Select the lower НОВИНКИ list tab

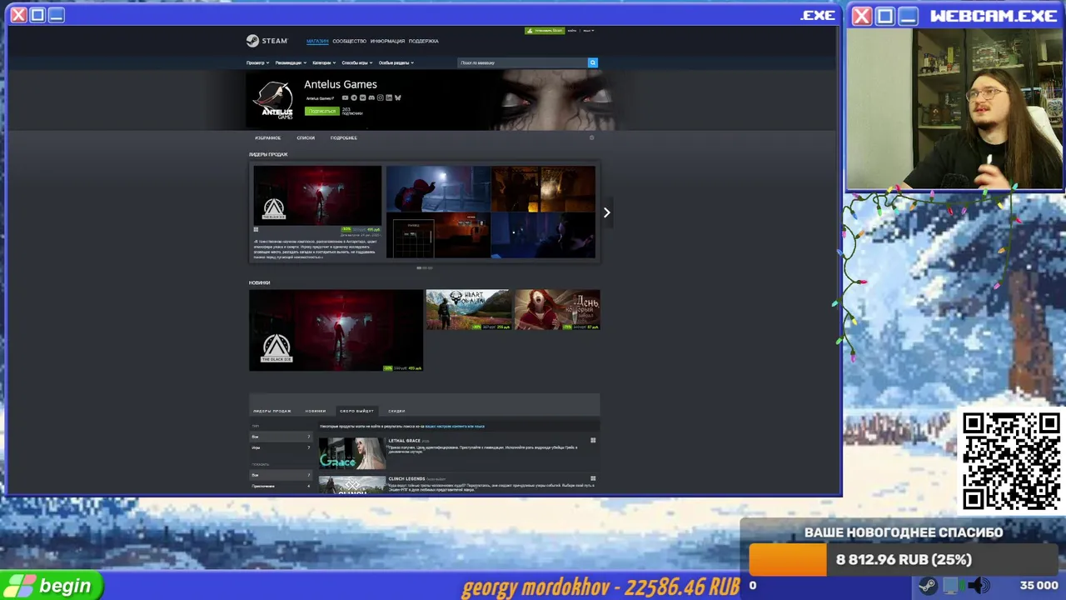click(x=316, y=411)
